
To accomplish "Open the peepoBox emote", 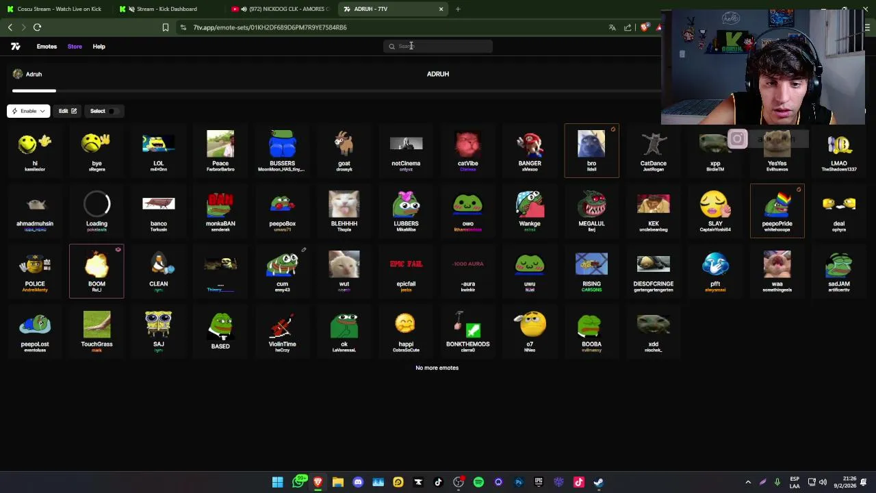I will [x=282, y=211].
